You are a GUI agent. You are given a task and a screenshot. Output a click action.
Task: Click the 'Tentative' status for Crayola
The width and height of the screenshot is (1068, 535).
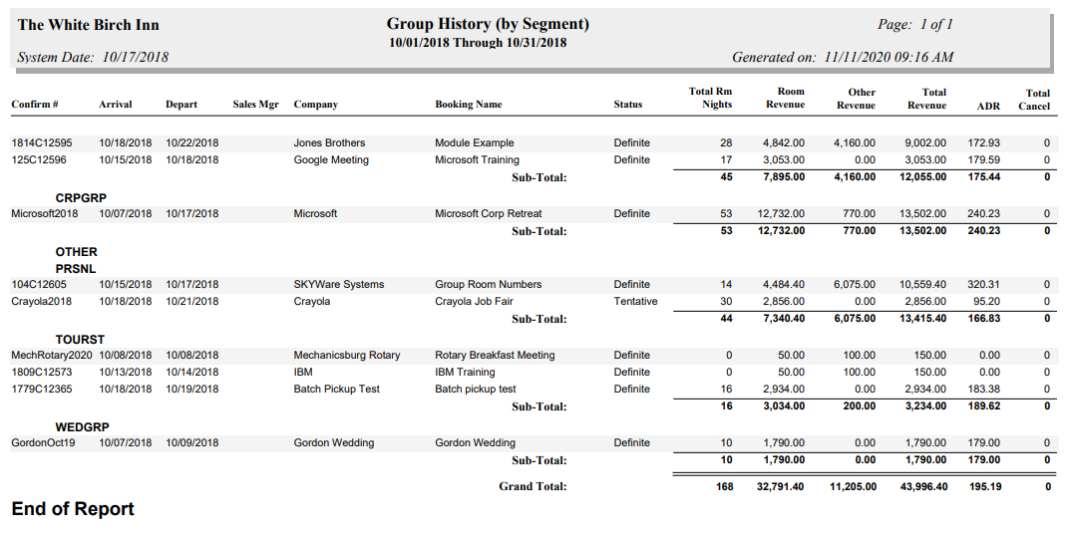tap(635, 302)
